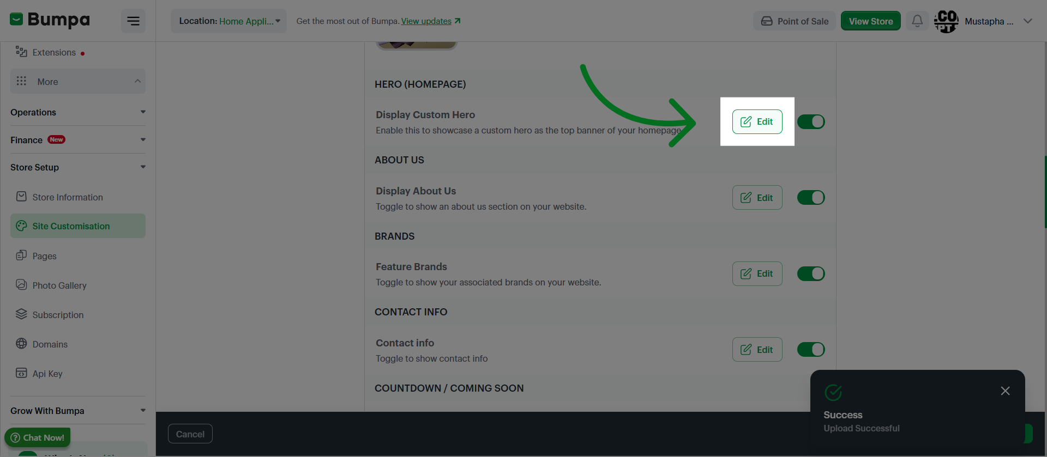Click the hamburger menu icon
This screenshot has height=457, width=1047.
pyautogui.click(x=133, y=21)
